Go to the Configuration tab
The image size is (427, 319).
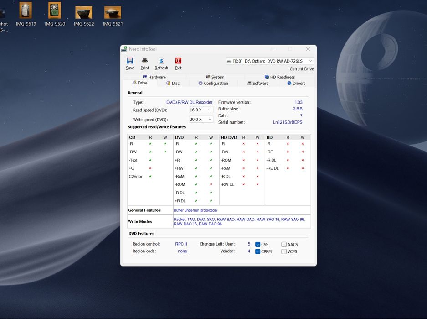213,83
